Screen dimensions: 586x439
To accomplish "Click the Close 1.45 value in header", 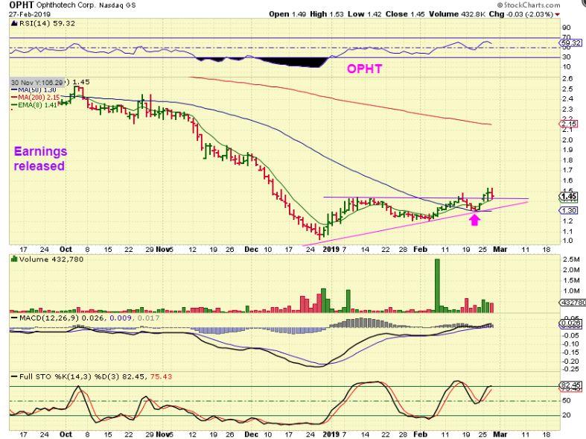I will (405, 14).
